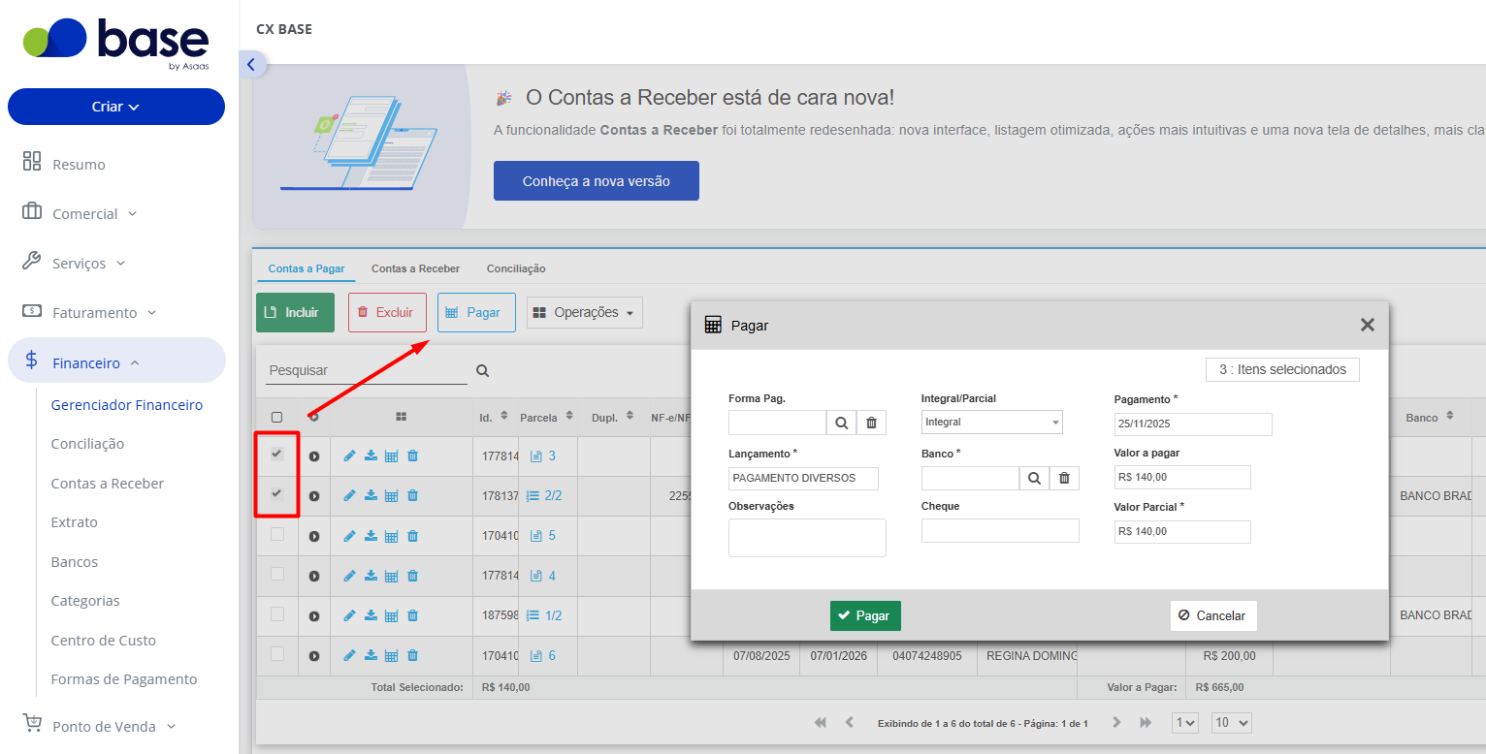
Task: Check the checkbox in the parcela 6 row
Action: coord(276,654)
